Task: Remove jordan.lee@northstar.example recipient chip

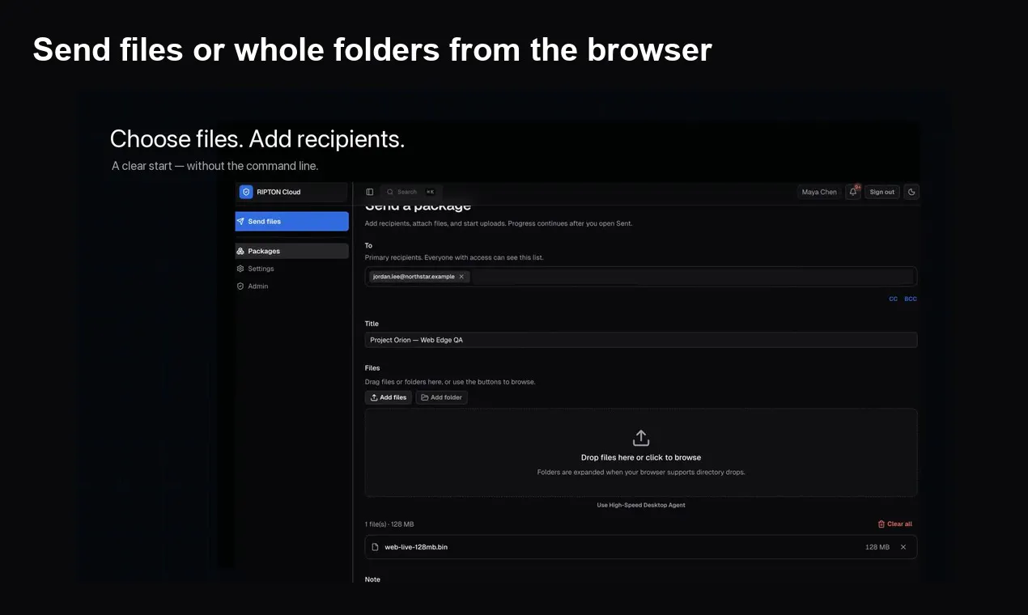Action: coord(461,277)
